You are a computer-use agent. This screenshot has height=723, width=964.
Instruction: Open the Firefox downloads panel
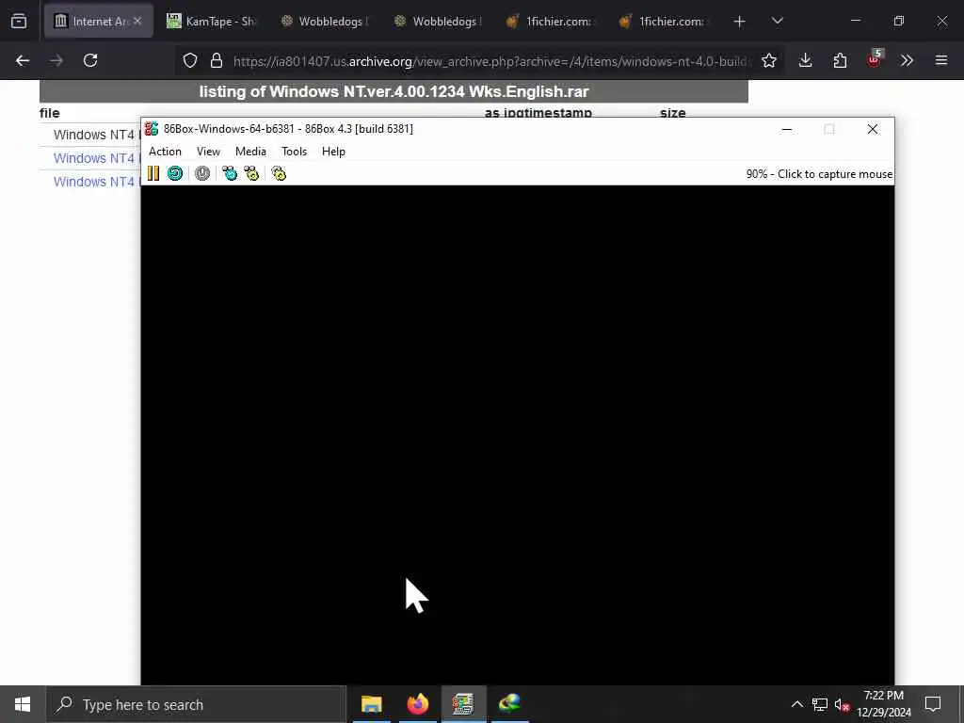coord(806,60)
